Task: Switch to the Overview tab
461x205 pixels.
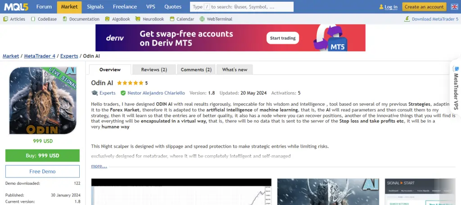Action: 110,70
